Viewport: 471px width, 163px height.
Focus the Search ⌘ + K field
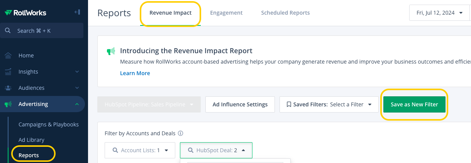[42, 30]
